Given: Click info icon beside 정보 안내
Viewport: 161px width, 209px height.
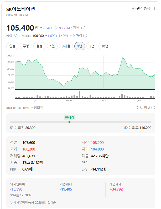Looking at the screenshot, I should coord(153,108).
